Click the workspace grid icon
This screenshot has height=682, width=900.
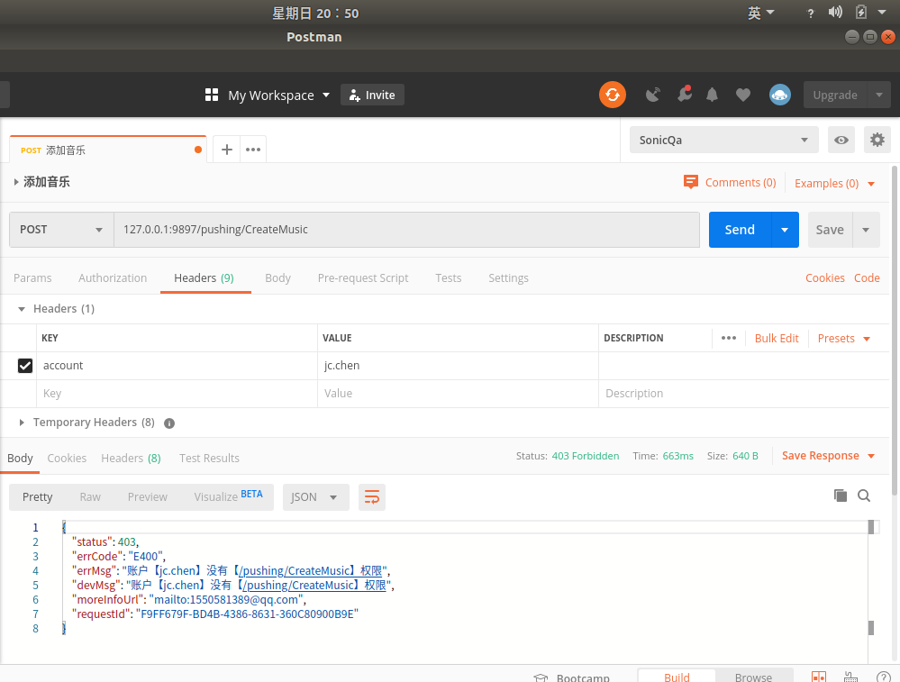pyautogui.click(x=212, y=95)
